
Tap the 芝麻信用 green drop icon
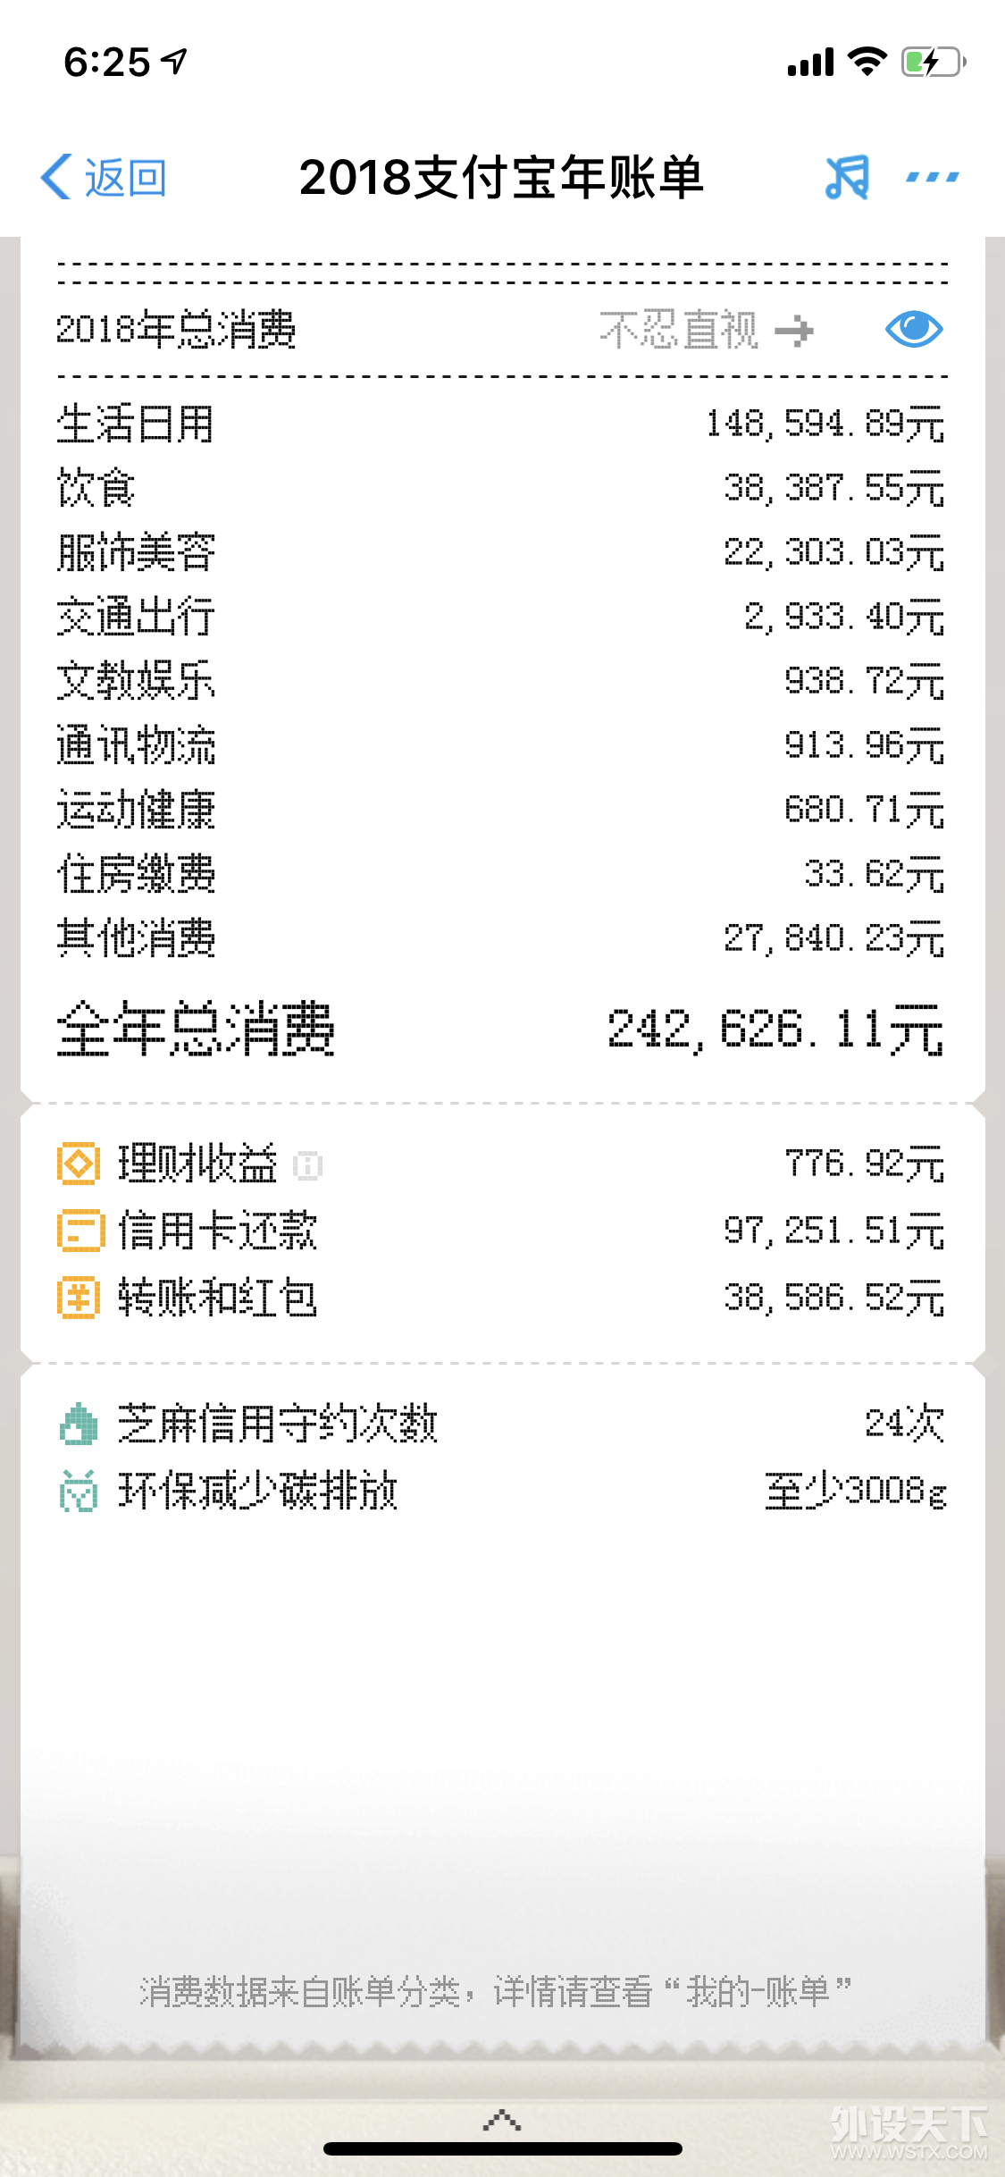point(78,1424)
